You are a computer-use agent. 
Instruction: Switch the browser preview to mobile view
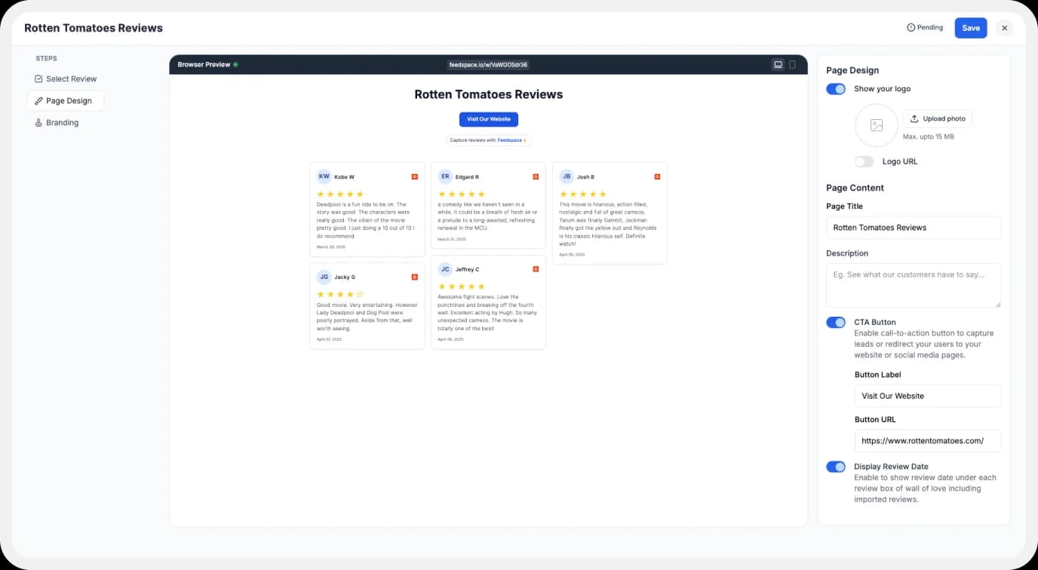(x=792, y=64)
